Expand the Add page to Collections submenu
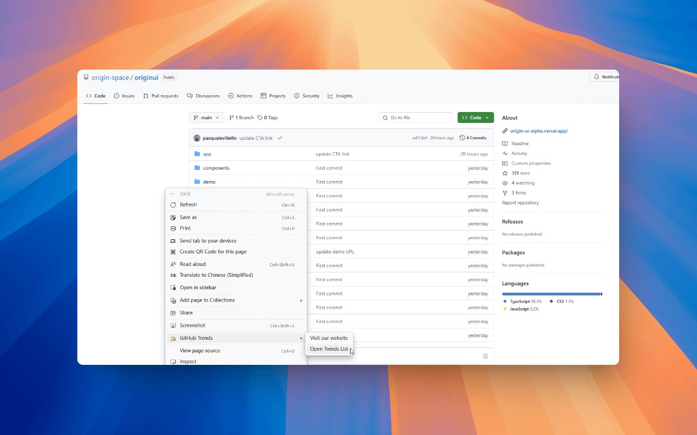Image resolution: width=697 pixels, height=435 pixels. tap(301, 300)
